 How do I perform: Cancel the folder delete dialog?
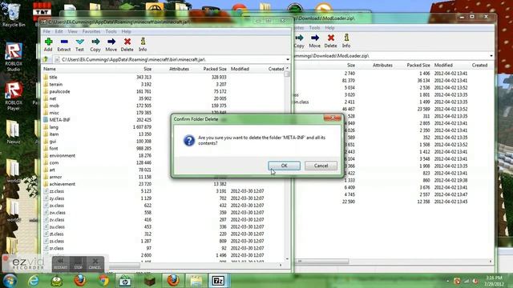tap(321, 166)
